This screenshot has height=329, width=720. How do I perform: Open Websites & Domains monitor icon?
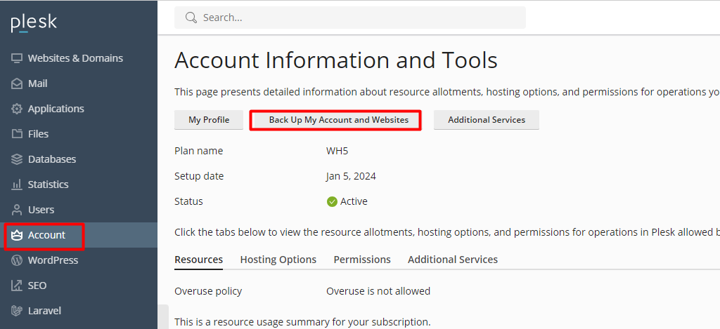click(x=17, y=58)
